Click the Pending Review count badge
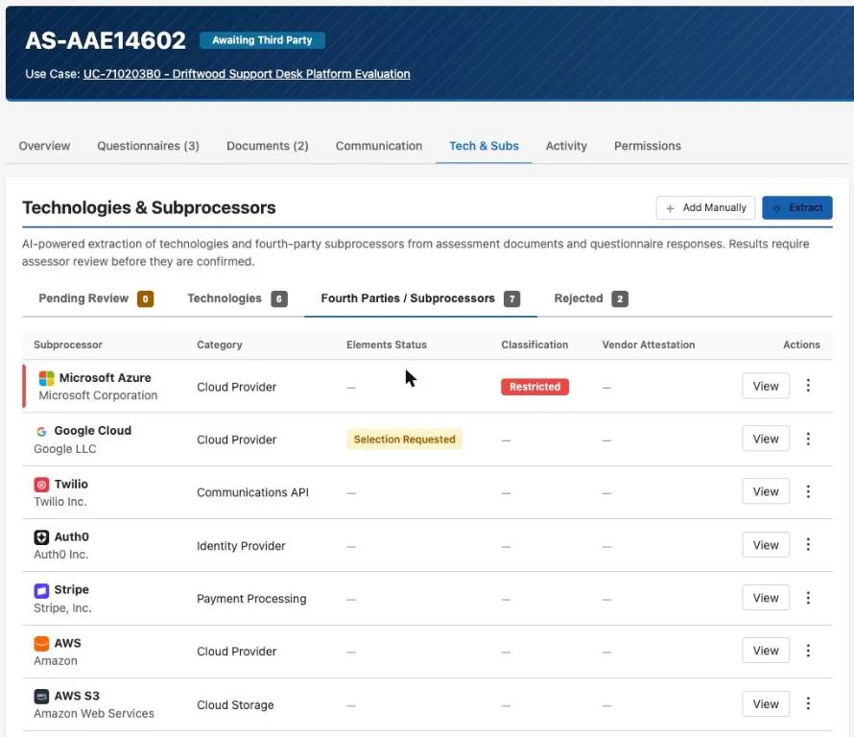854x737 pixels. tap(146, 298)
